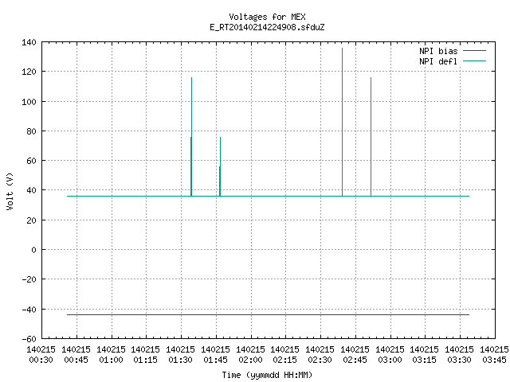
Task: Click the y-axis tick label 40
Action: [x=32, y=190]
